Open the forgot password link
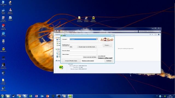175x98 pixels. pyautogui.click(x=88, y=61)
